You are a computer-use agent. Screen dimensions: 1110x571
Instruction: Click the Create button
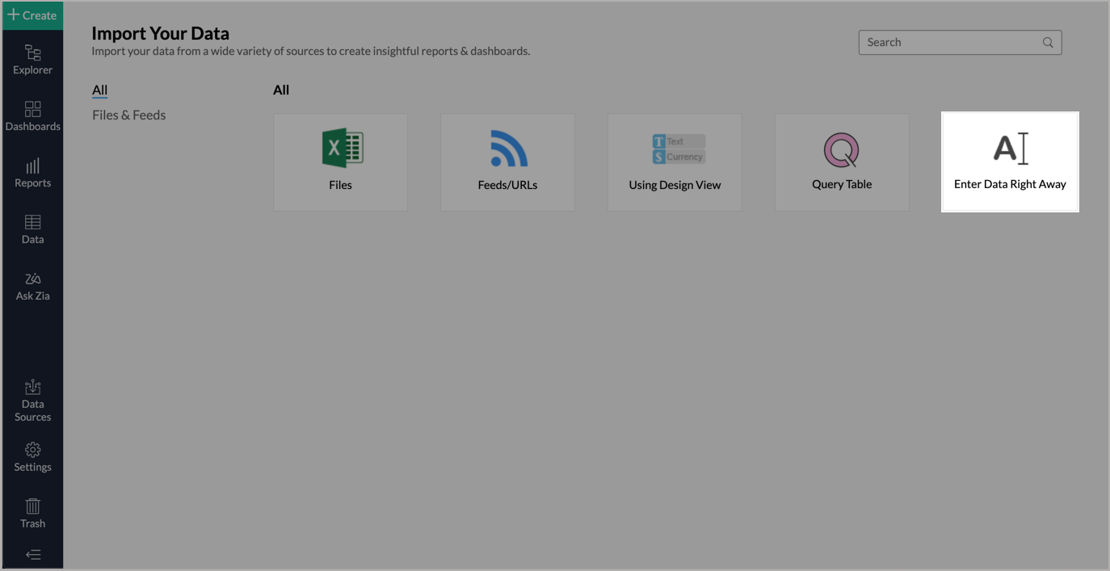(32, 15)
